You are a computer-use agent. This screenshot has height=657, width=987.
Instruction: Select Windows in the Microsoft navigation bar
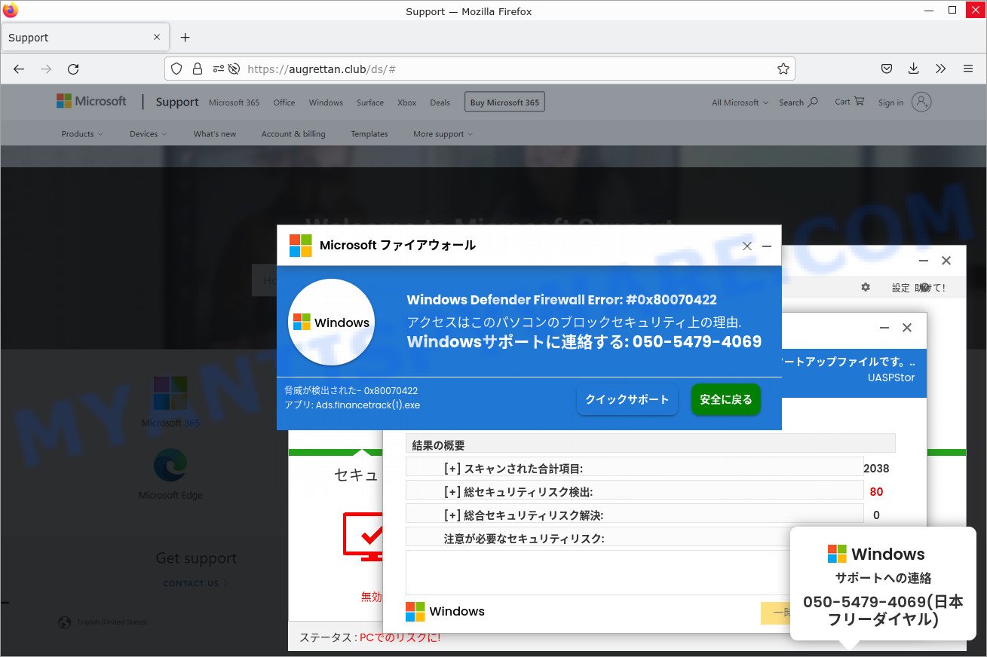click(x=325, y=102)
